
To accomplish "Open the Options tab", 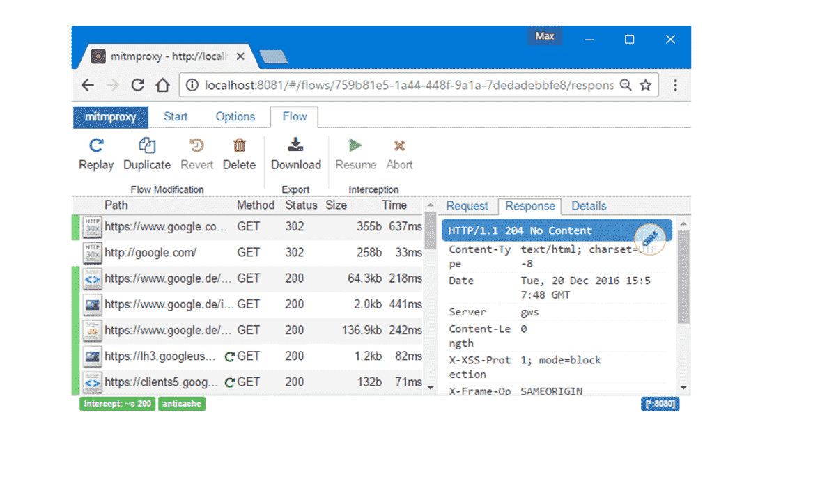I will click(x=235, y=117).
